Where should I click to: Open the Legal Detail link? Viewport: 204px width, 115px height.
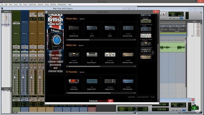pos(131,97)
